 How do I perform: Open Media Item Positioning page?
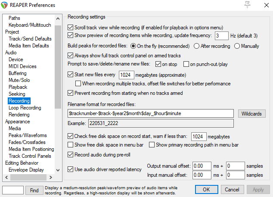(x=31, y=149)
